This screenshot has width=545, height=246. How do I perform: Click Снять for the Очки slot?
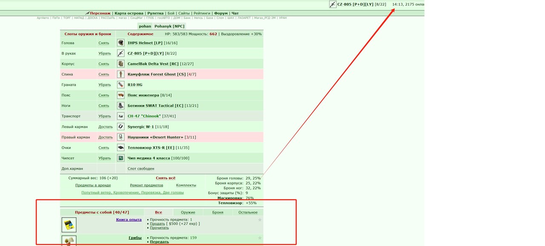tap(104, 148)
